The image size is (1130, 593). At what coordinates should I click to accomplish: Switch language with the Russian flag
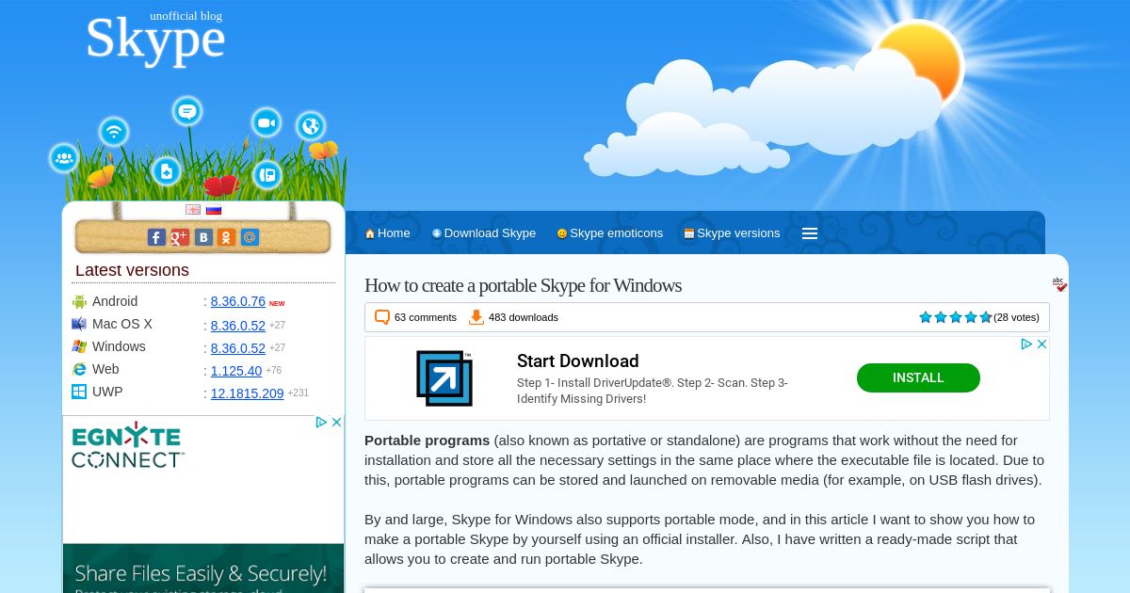pyautogui.click(x=214, y=210)
